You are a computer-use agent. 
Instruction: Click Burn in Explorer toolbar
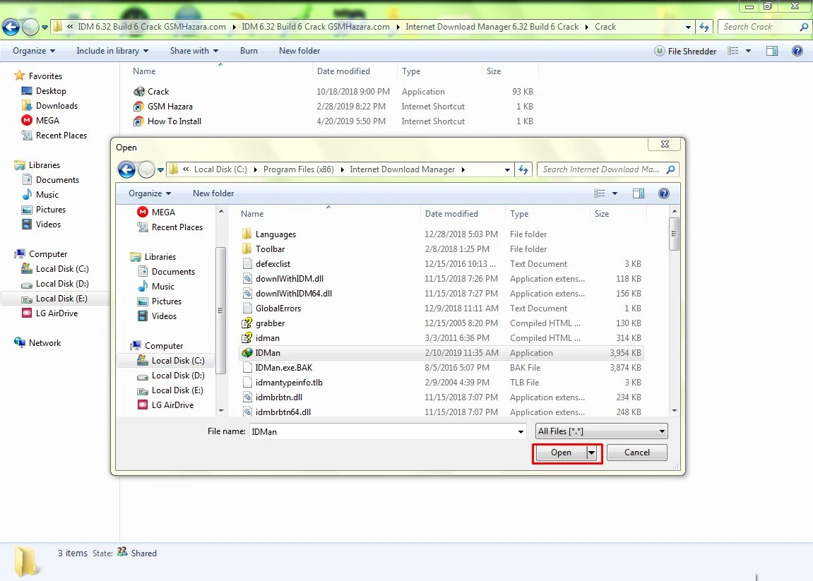(x=249, y=51)
